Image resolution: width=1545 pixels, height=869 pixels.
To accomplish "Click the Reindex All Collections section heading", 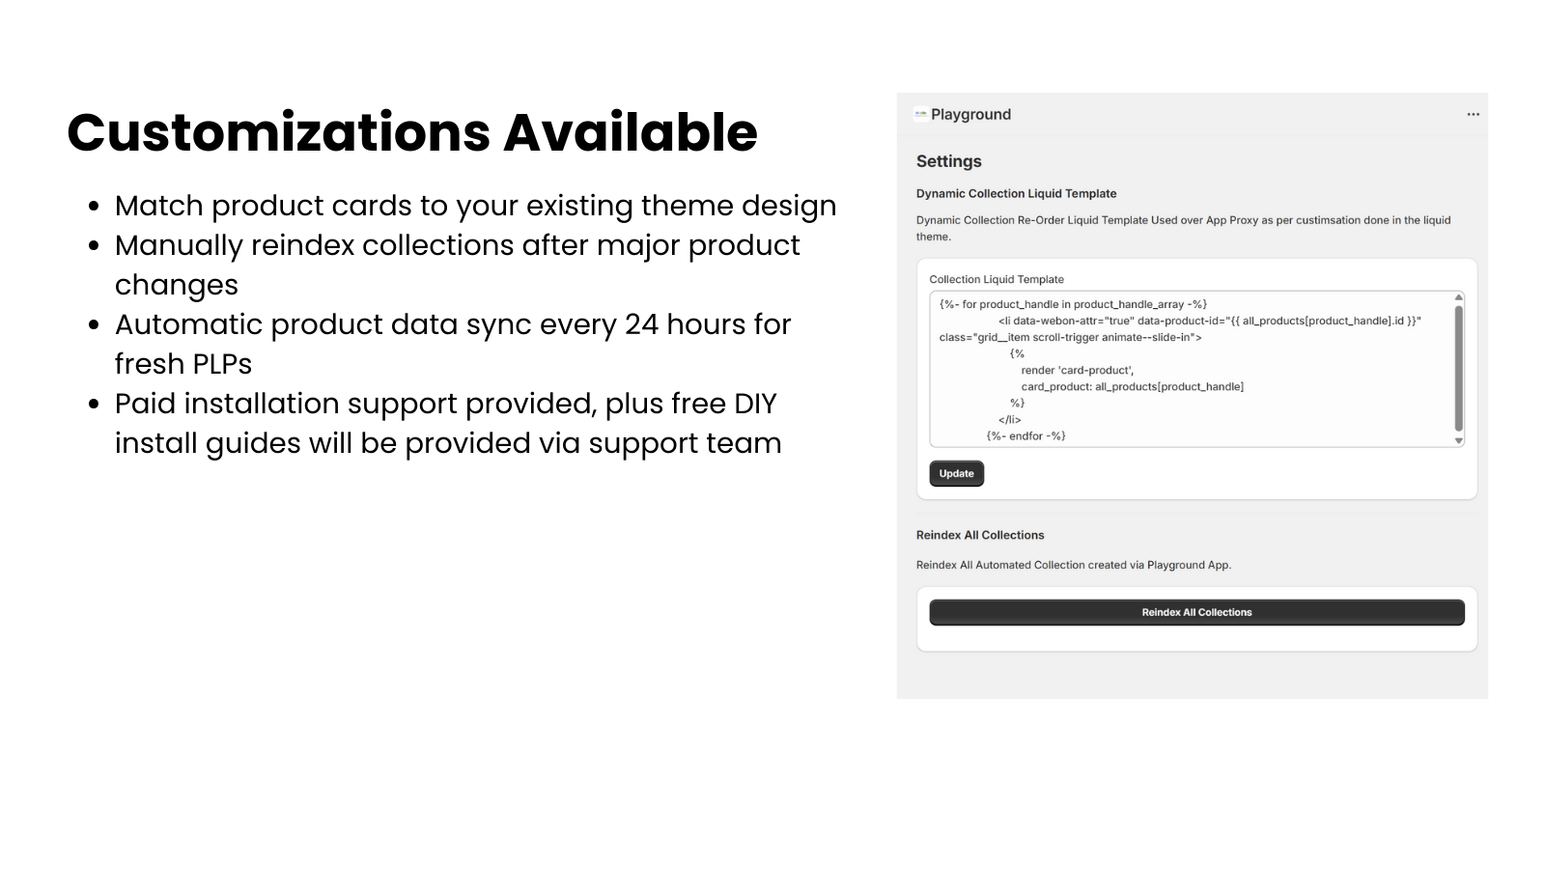I will tap(979, 535).
